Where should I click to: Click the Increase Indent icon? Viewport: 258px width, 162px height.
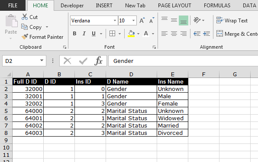point(206,34)
